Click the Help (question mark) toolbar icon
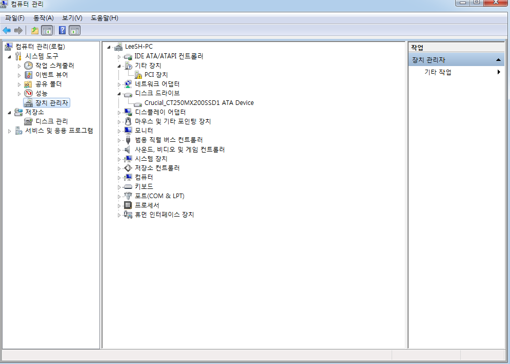Image resolution: width=510 pixels, height=364 pixels. 62,30
